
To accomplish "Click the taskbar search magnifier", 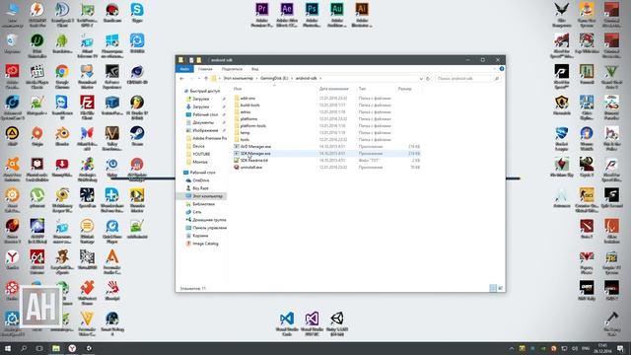I will point(24,348).
